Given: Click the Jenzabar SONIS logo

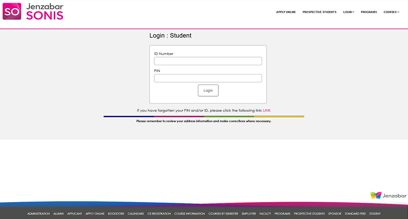Looking at the screenshot, I should coord(33,12).
